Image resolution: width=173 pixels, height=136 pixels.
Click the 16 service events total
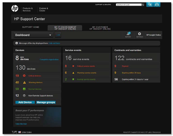click(x=77, y=58)
